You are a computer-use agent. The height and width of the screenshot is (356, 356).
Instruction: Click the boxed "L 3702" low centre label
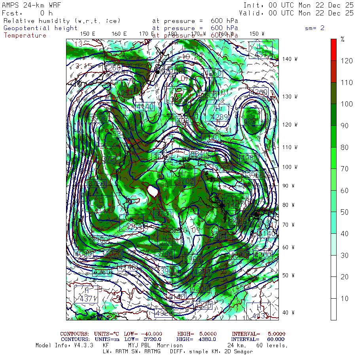(x=183, y=177)
